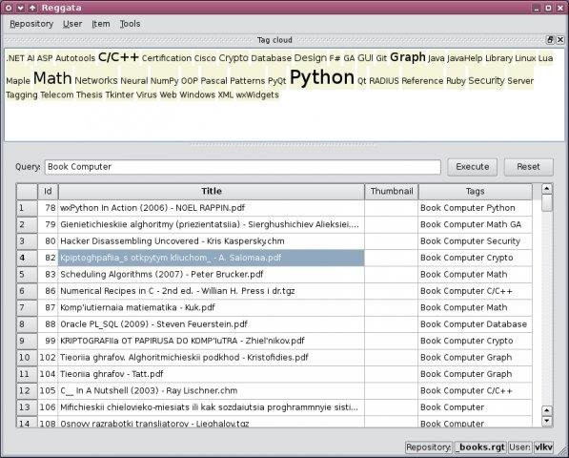Click highlighted 'Kpiptoghpafiia_s otkpytym kliuchom' cell
Viewport: 569px width, 458px height.
tap(212, 258)
